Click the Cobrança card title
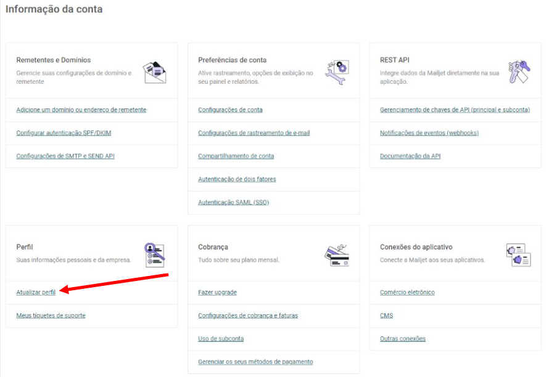This screenshot has width=546, height=377. pyautogui.click(x=213, y=247)
